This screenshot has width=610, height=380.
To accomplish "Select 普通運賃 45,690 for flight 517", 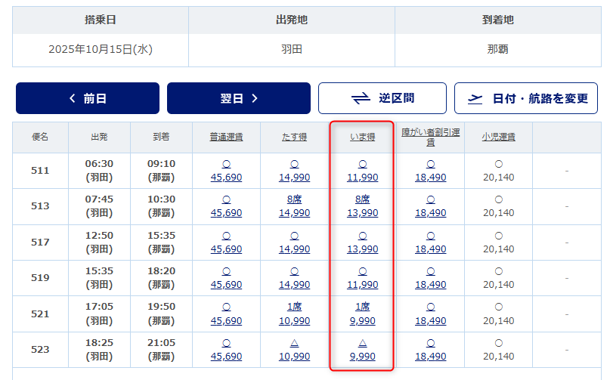I will (227, 249).
